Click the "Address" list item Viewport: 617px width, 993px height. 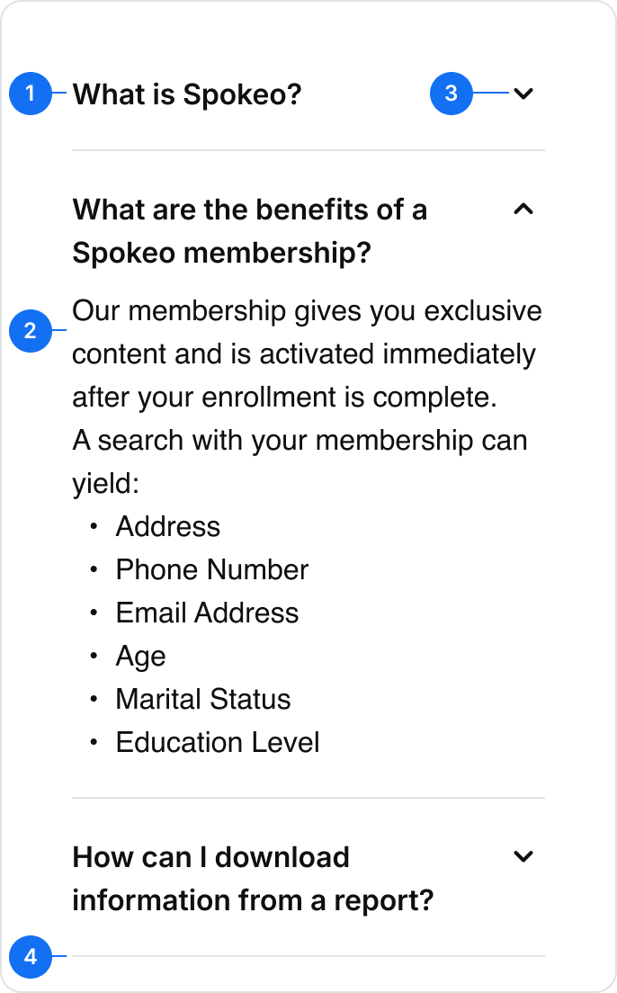point(167,526)
